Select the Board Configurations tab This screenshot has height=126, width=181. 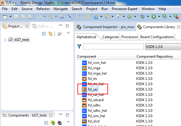[157, 37]
